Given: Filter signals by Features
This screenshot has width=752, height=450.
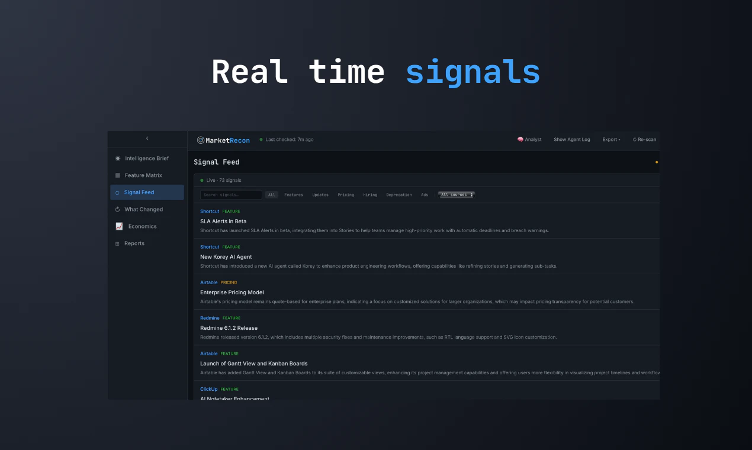Looking at the screenshot, I should click(294, 195).
